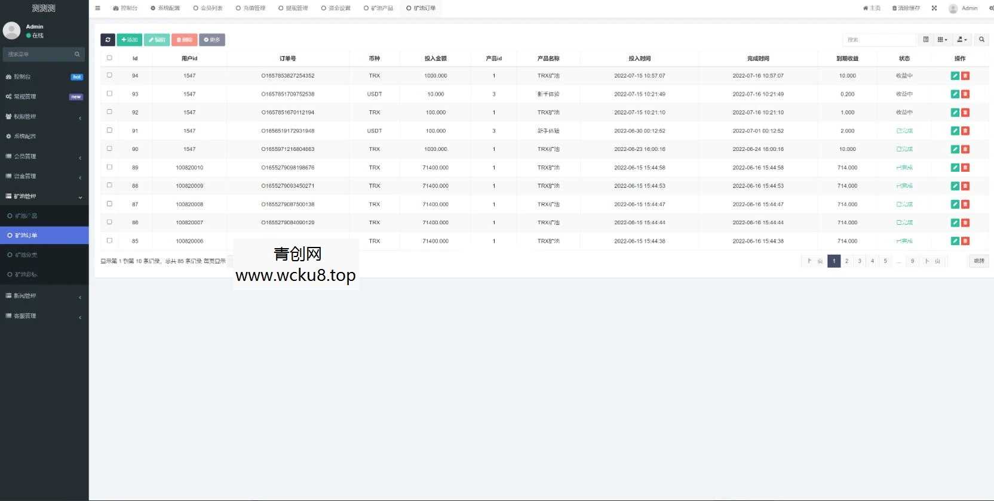994x501 pixels.
Task: Switch to the fourth tab in top bar
Action: [250, 8]
